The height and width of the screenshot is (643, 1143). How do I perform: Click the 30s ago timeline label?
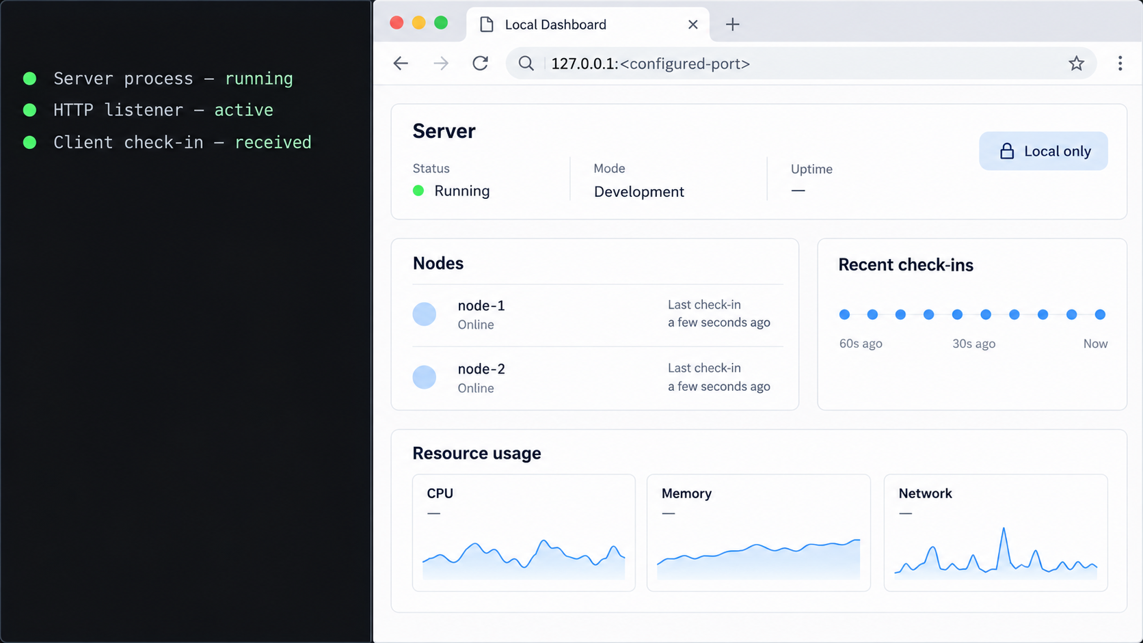pyautogui.click(x=974, y=344)
